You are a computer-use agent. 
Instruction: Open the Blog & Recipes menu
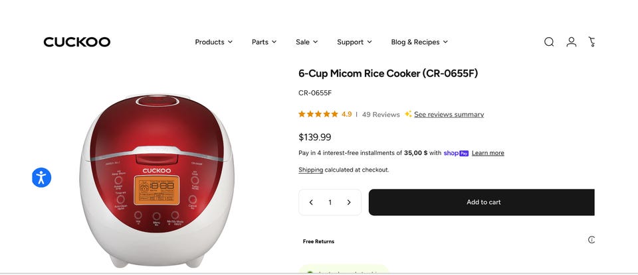click(x=419, y=42)
